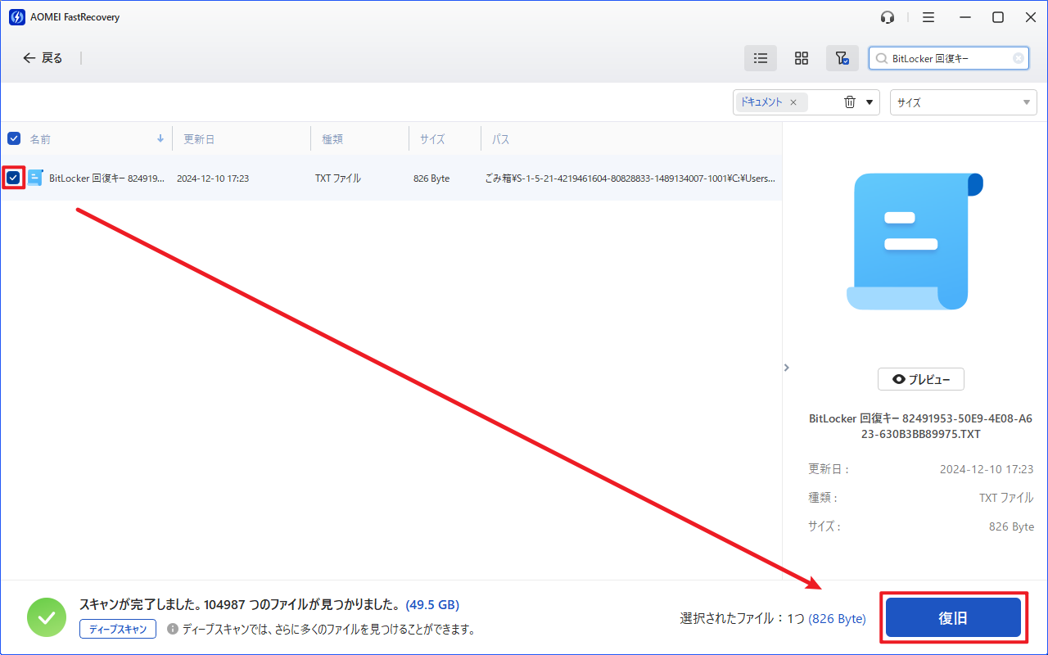The width and height of the screenshot is (1048, 655).
Task: Clear the search field with the X icon
Action: pos(1018,58)
